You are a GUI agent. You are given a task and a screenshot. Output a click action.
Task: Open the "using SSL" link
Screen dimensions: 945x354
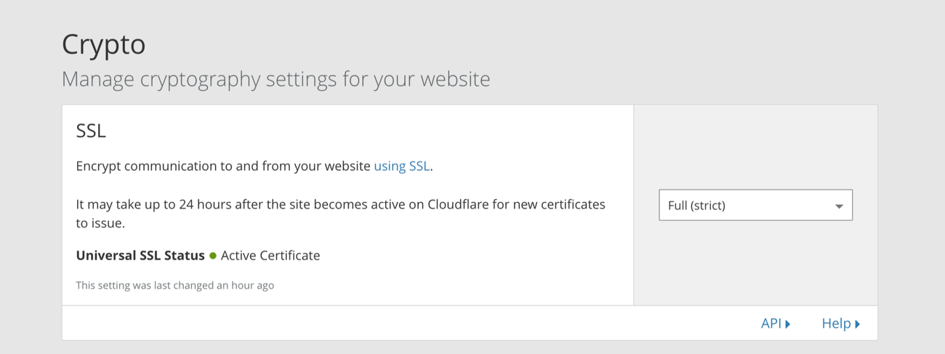(401, 166)
